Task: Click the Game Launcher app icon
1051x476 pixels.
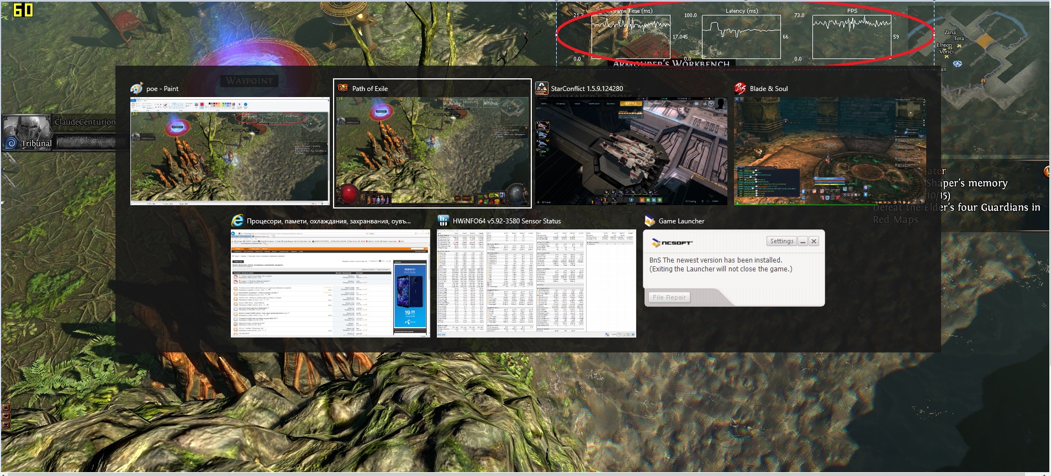Action: point(649,221)
